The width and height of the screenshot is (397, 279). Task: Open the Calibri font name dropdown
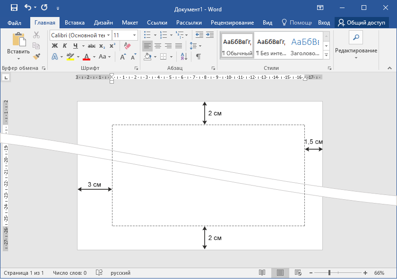109,35
